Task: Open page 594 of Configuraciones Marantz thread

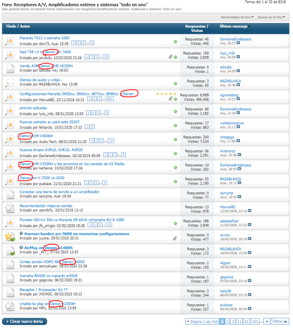Action: coord(110,99)
